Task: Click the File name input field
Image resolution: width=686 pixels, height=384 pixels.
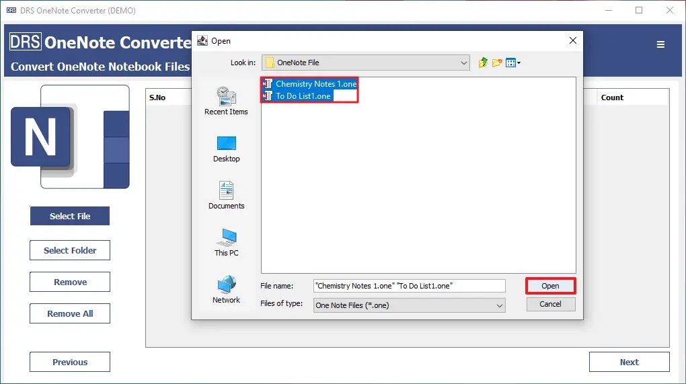Action: tap(410, 286)
